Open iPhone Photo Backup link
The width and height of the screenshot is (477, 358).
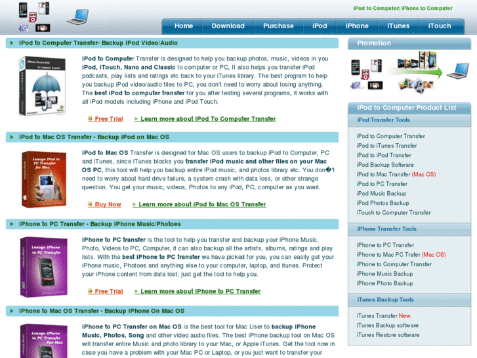coord(384,283)
